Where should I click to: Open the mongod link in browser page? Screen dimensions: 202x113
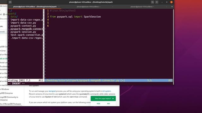(52, 91)
